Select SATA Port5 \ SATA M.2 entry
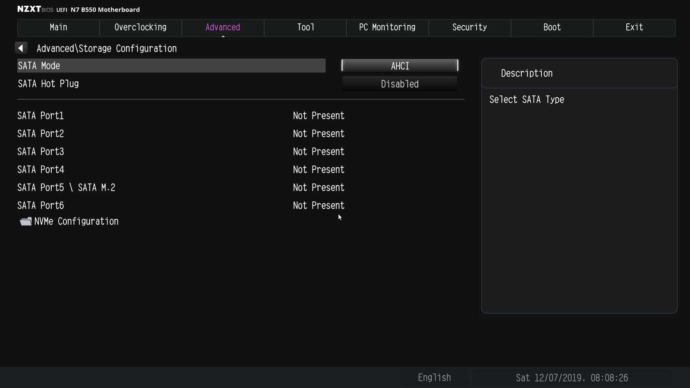690x388 pixels. pyautogui.click(x=67, y=188)
